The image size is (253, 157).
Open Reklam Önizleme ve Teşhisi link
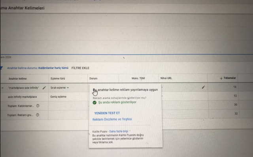(112, 119)
